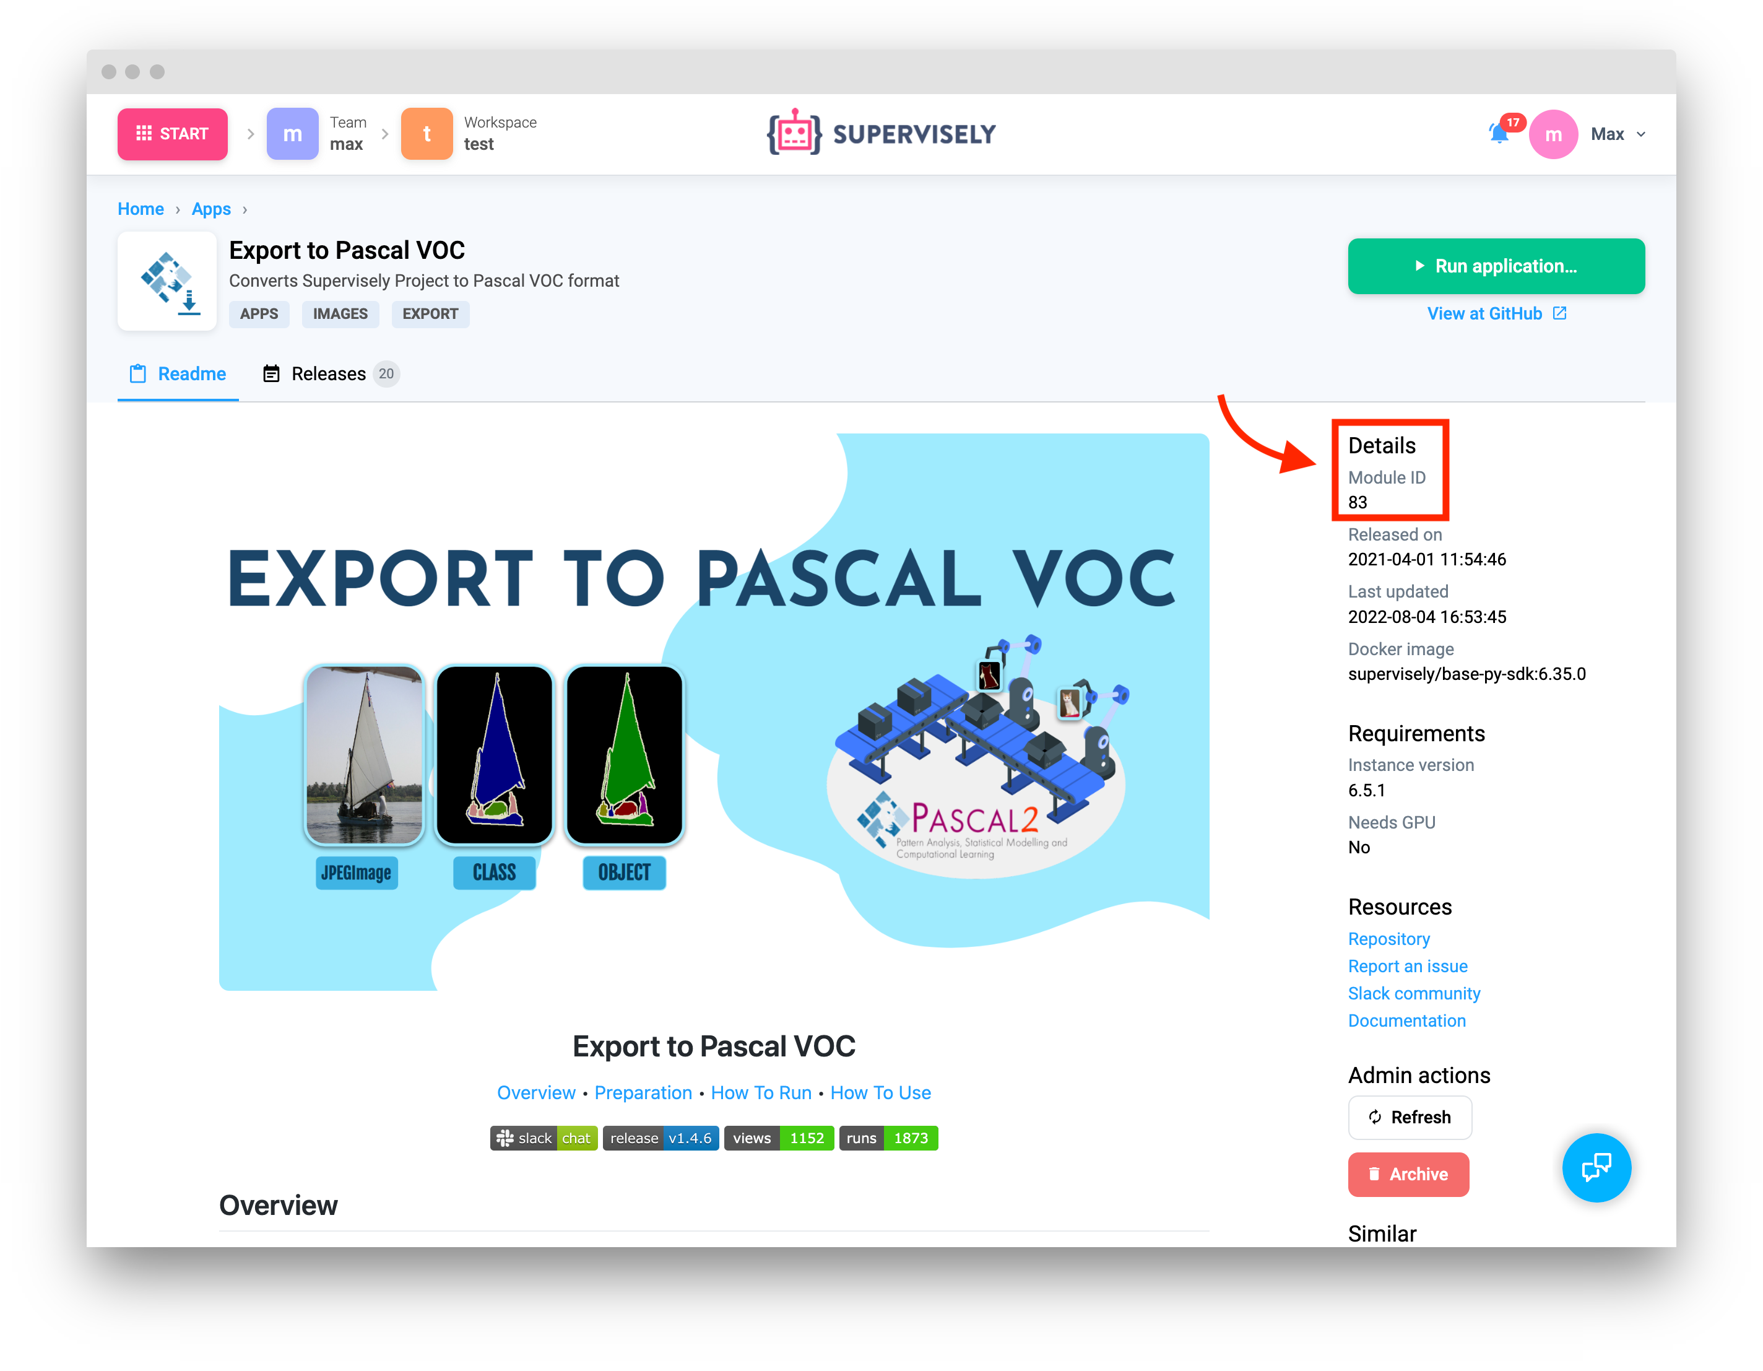
Task: Click the Refresh admin button
Action: (x=1410, y=1116)
